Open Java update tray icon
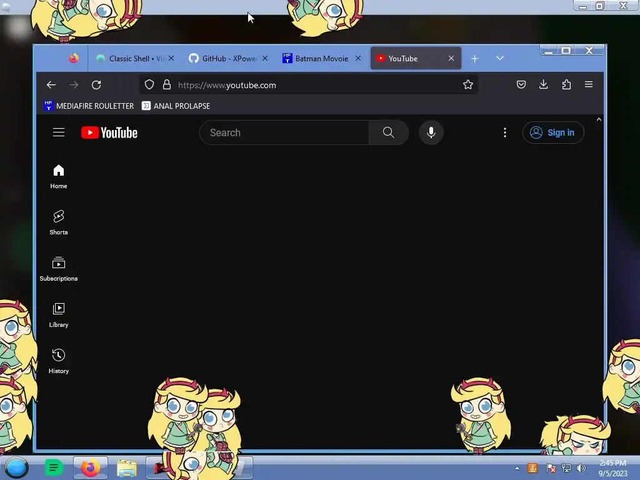 click(532, 468)
